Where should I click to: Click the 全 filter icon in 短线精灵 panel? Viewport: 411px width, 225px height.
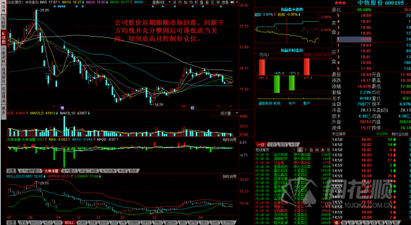click(300, 150)
